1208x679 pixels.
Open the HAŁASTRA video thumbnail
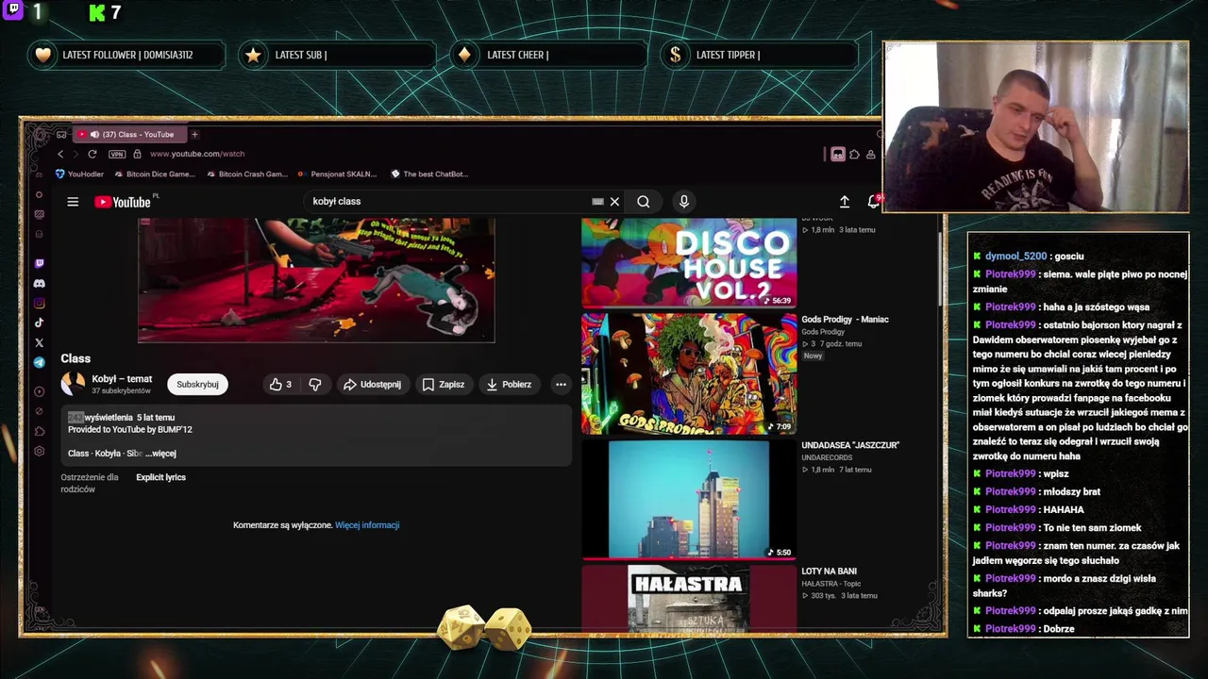(x=689, y=598)
